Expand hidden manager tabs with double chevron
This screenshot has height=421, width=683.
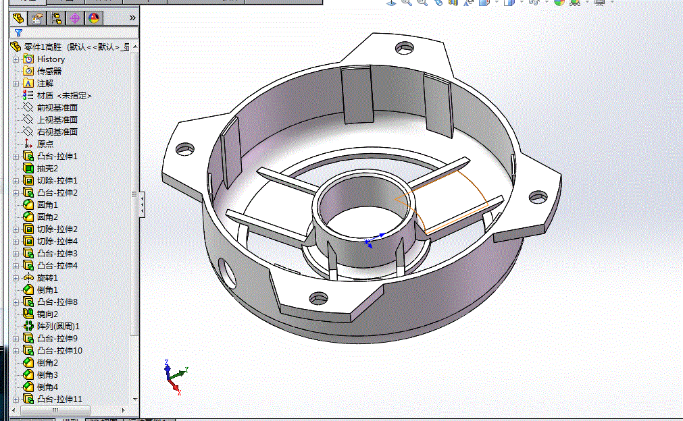point(132,18)
